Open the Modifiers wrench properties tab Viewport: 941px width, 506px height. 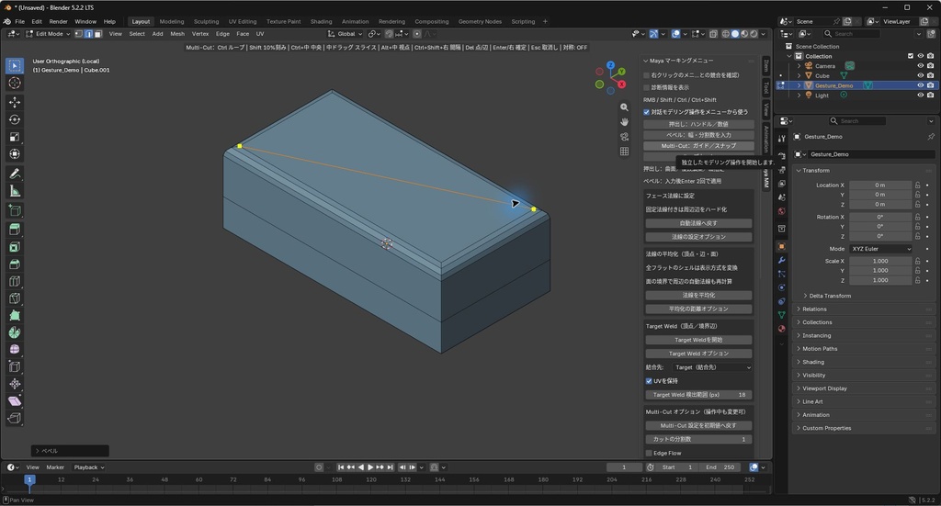tap(781, 260)
